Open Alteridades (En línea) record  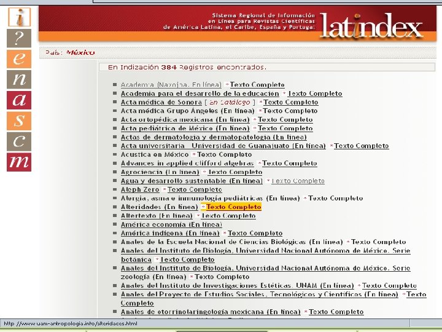click(159, 207)
